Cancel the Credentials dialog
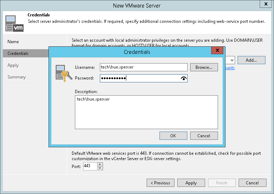The image size is (274, 194). point(204,136)
